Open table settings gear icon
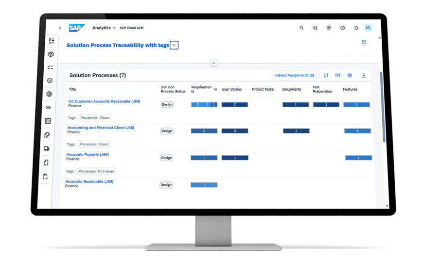This screenshot has height=258, width=441. tap(350, 75)
